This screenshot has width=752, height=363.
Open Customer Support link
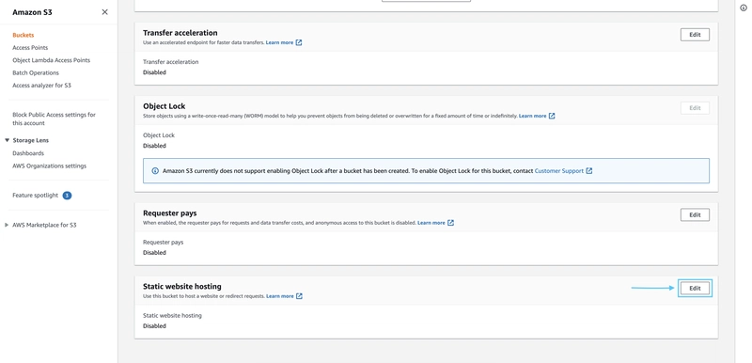559,171
